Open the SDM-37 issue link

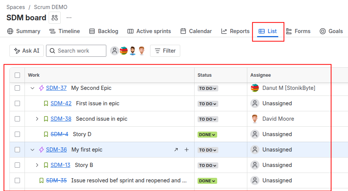coord(57,88)
